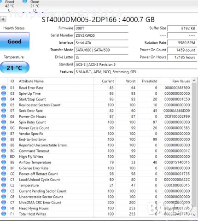Click the status icon for Temperature row C2
The width and height of the screenshot is (198, 221).
[x=4, y=185]
